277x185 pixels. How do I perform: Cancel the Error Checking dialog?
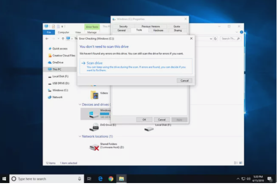point(185,80)
